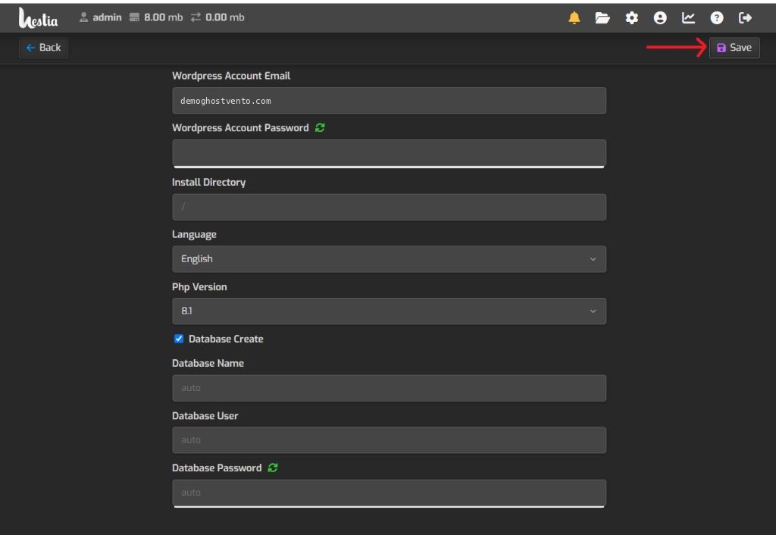Image resolution: width=776 pixels, height=535 pixels.
Task: Open the user account profile icon
Action: point(660,18)
